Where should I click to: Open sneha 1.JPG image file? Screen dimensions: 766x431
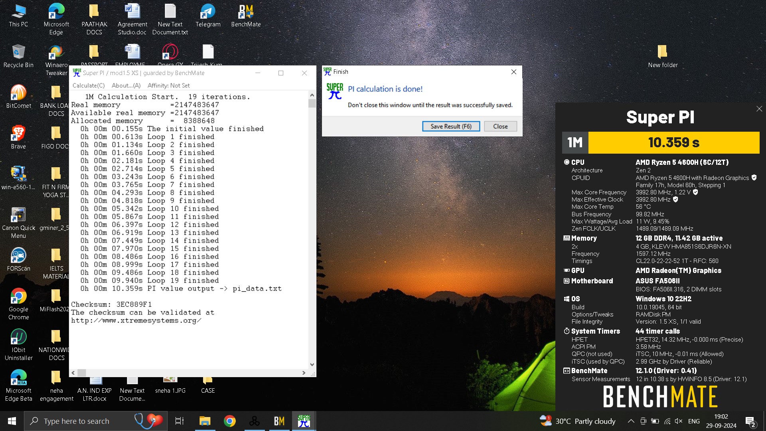pyautogui.click(x=170, y=386)
